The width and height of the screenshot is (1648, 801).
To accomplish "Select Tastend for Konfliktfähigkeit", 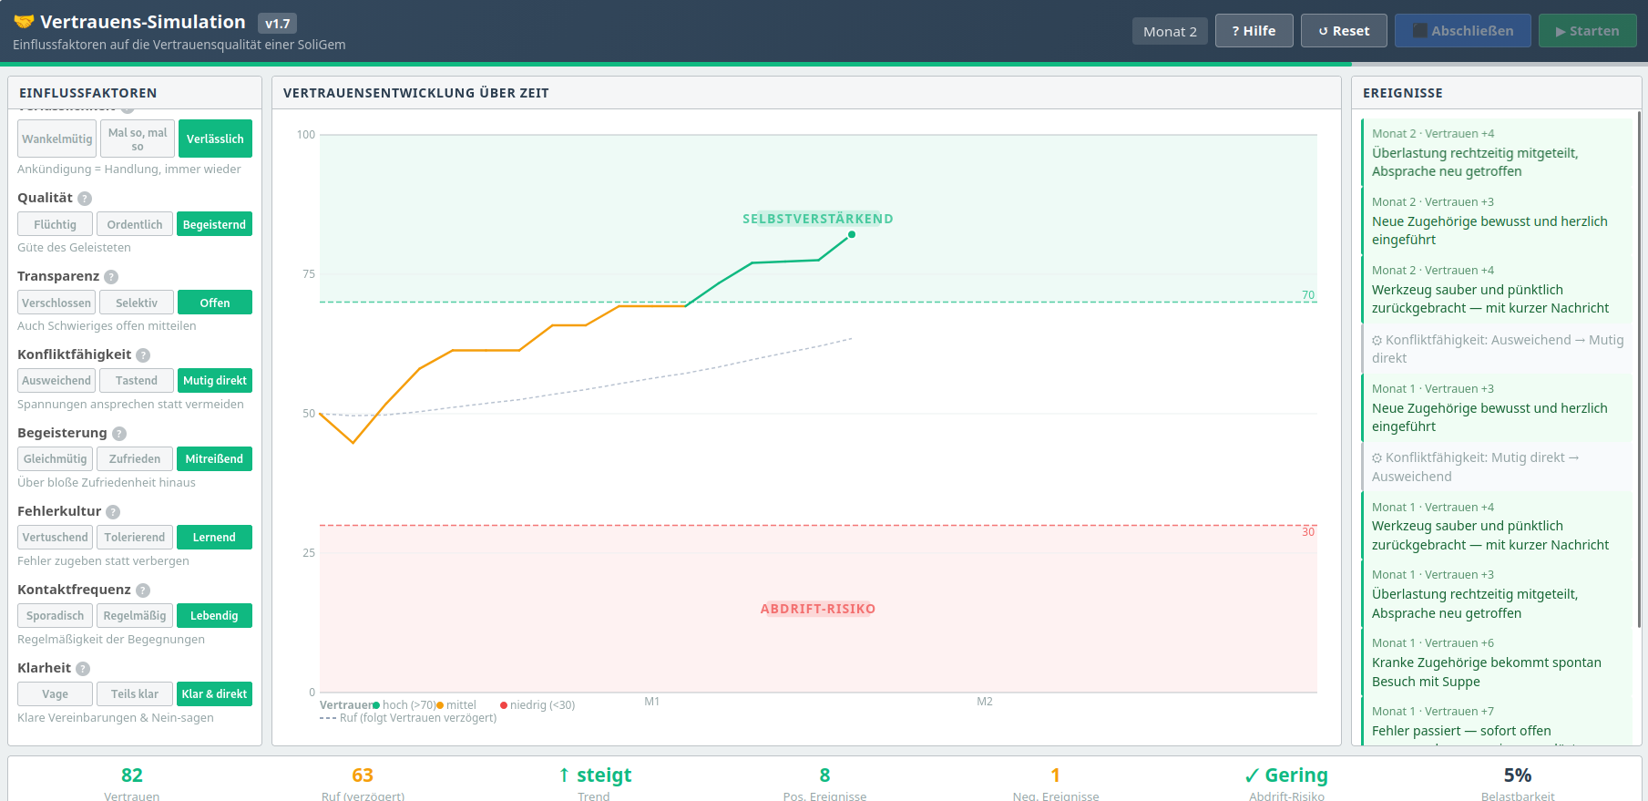I will [x=136, y=381].
